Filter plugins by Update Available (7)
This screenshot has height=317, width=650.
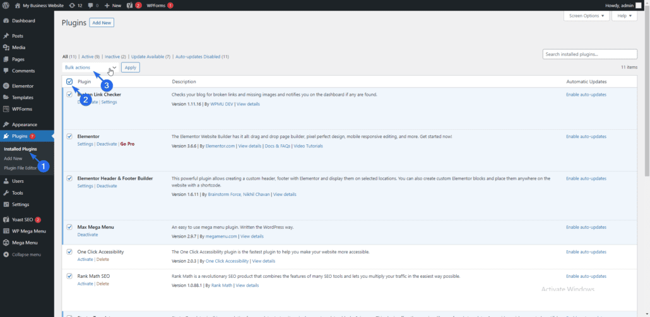point(151,56)
